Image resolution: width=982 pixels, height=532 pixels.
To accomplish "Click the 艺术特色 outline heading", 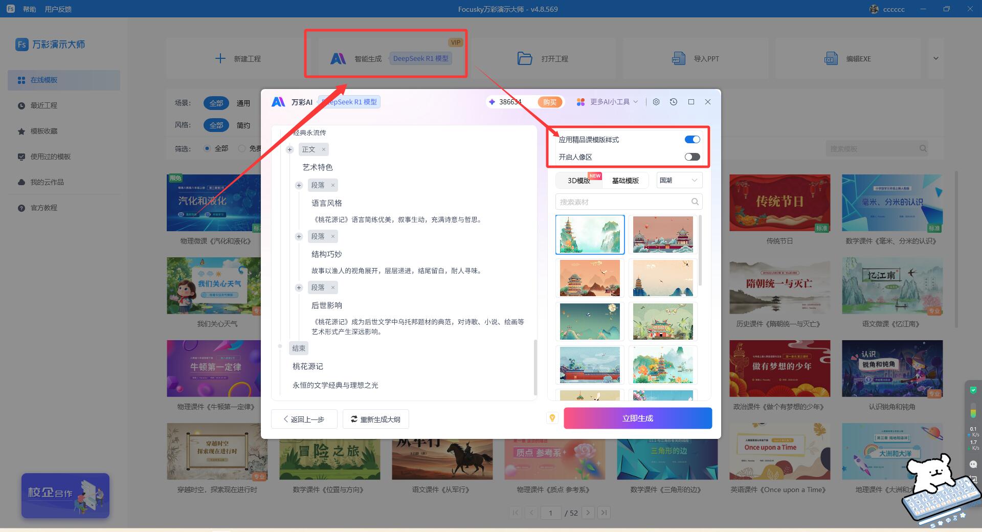I will pyautogui.click(x=318, y=167).
